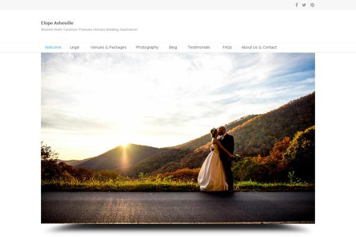
Task: Open the Blog page
Action: (173, 47)
